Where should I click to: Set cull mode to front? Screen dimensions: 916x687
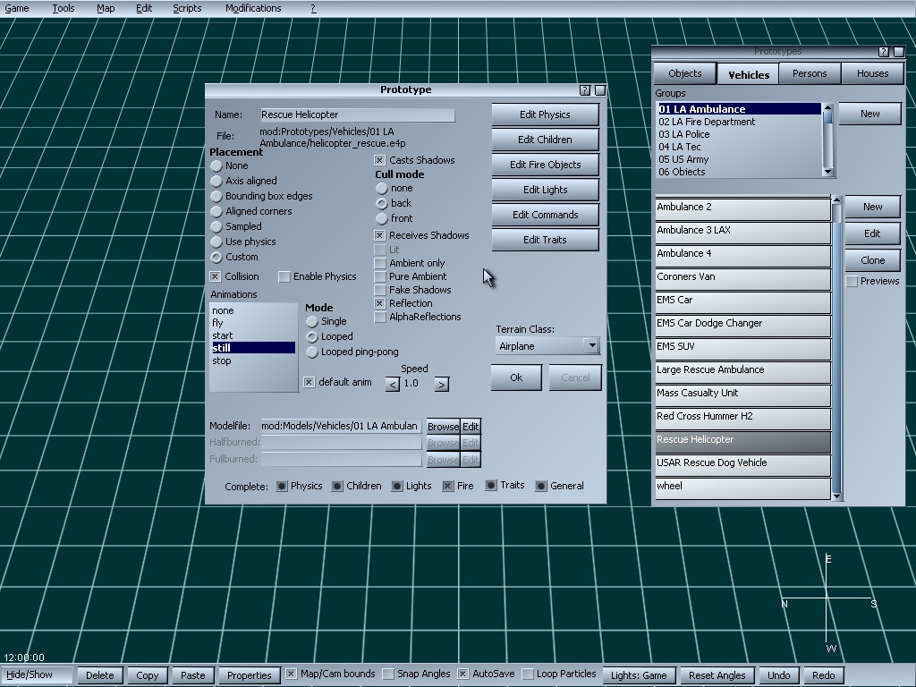click(x=381, y=218)
